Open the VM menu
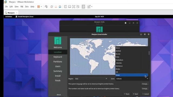 pos(22,6)
